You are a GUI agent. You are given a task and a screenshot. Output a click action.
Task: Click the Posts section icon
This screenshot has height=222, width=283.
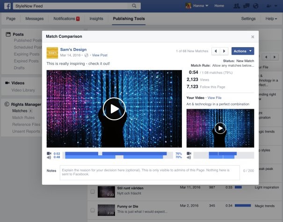[x=8, y=34]
